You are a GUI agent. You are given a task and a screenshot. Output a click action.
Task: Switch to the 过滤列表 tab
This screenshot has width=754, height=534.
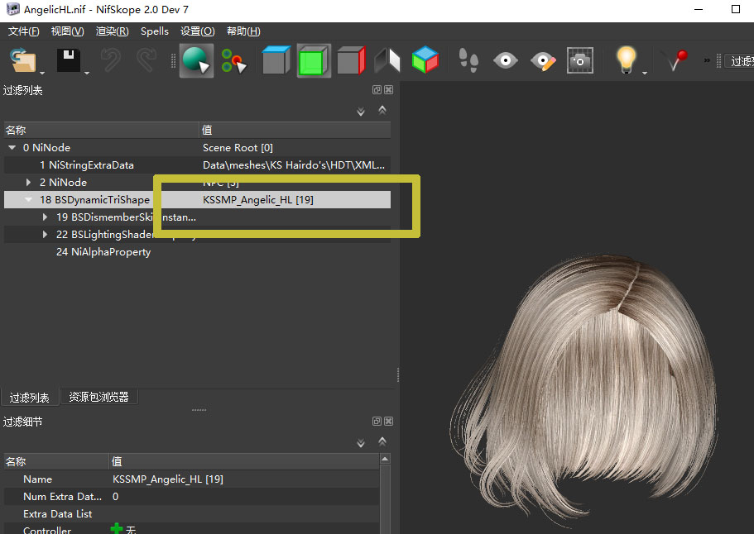tap(29, 397)
